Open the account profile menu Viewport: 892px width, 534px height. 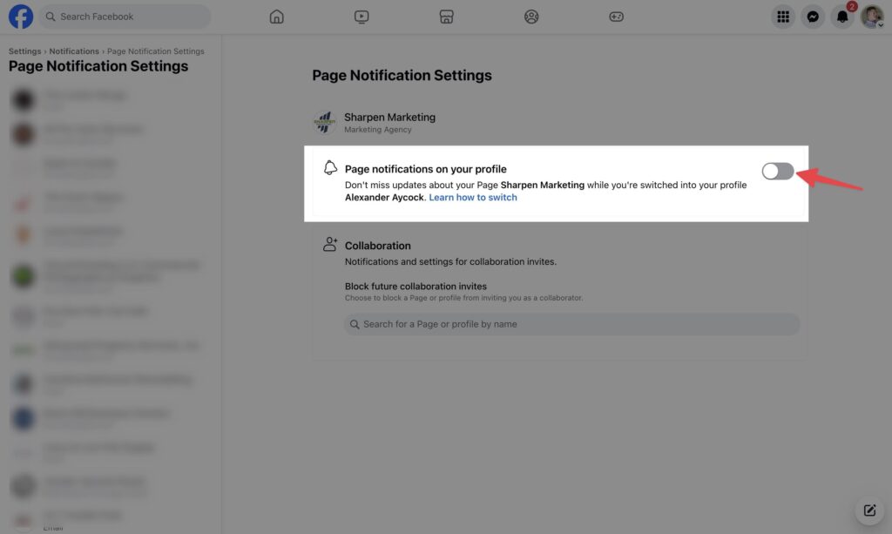point(872,17)
